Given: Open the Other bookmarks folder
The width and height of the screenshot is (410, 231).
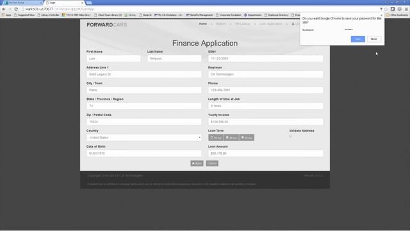Looking at the screenshot, I should click(x=397, y=15).
